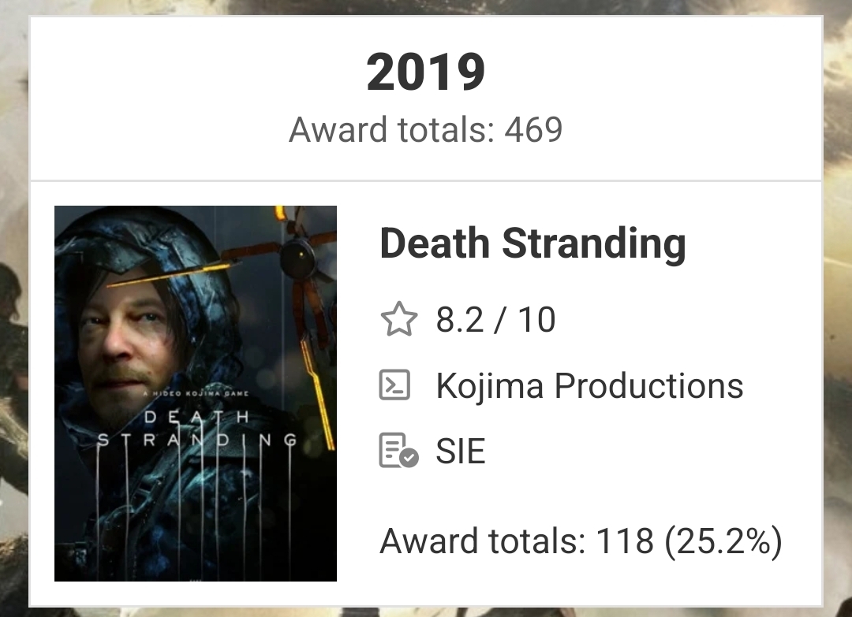
Task: Click the background artwork left of card
Action: point(13,315)
